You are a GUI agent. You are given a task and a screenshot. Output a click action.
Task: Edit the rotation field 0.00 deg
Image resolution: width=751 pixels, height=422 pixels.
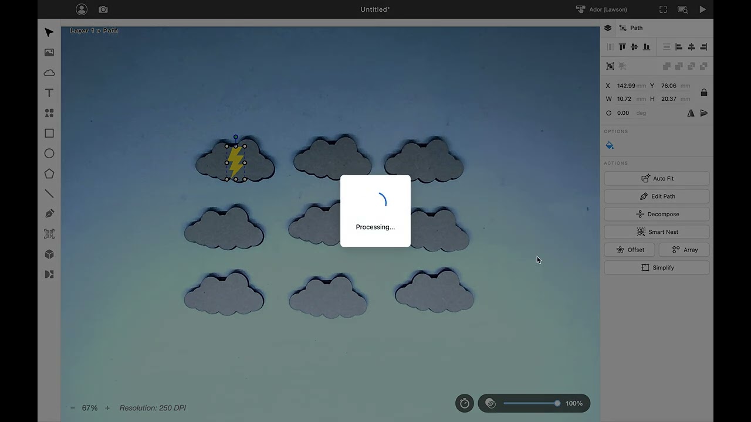[631, 113]
